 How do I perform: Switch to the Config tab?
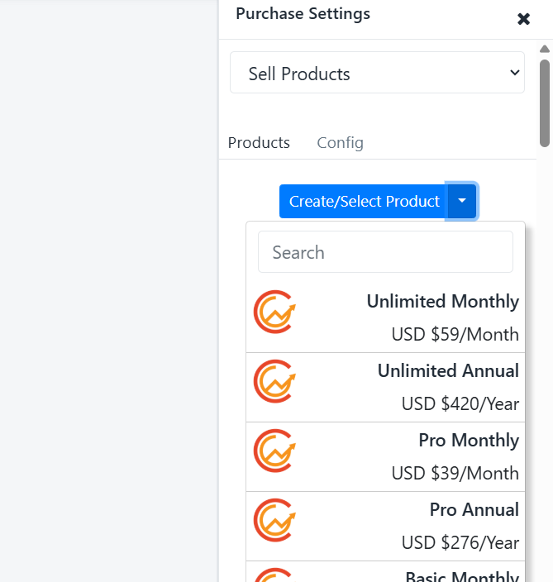(340, 143)
